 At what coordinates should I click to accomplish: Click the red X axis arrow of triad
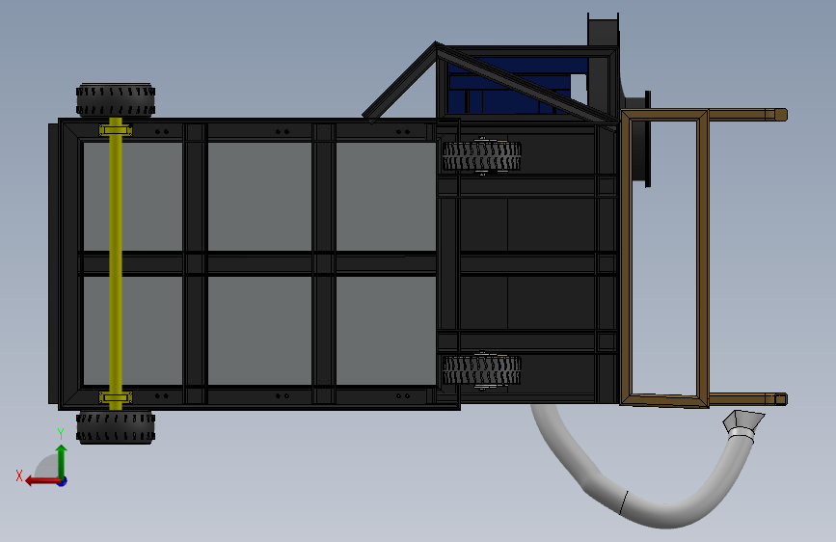click(x=42, y=481)
